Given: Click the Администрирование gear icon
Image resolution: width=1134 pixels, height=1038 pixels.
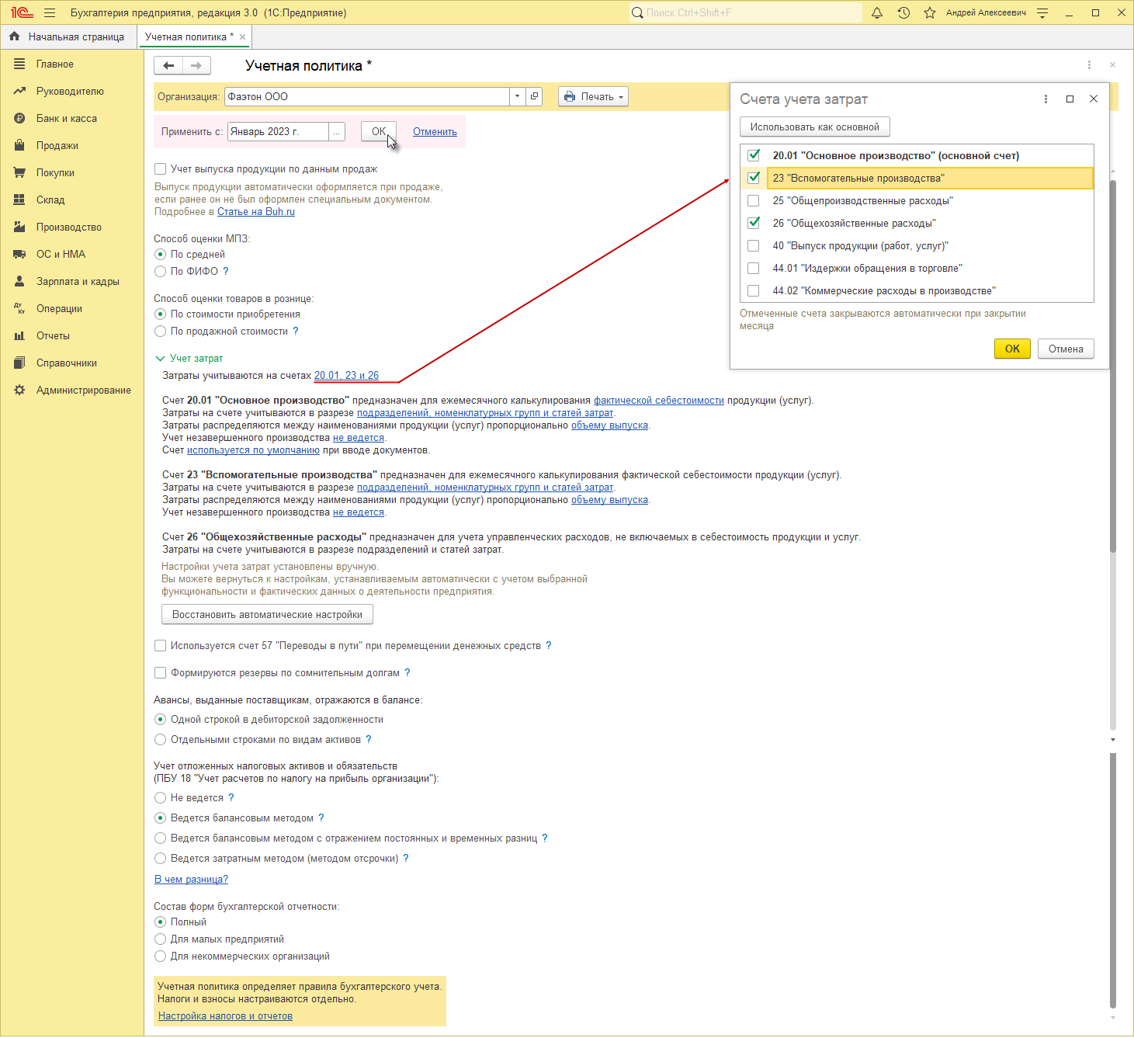Looking at the screenshot, I should click(19, 390).
